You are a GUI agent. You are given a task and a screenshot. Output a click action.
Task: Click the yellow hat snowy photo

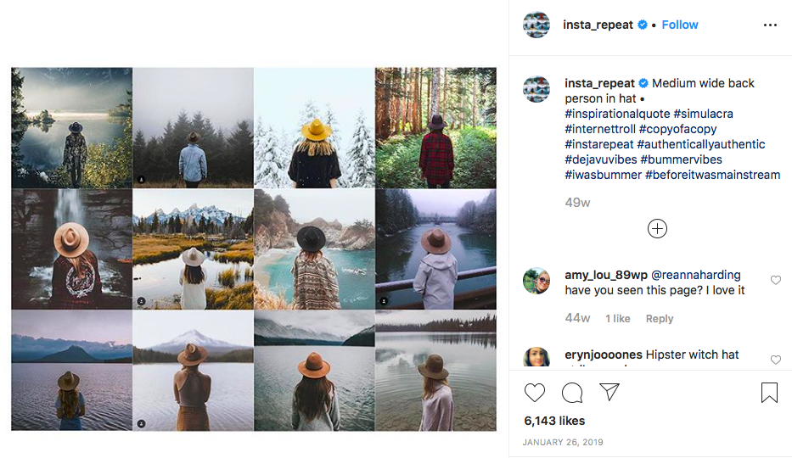pyautogui.click(x=314, y=127)
